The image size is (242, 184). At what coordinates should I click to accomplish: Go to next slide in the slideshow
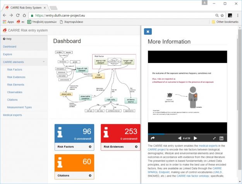coord(196,138)
